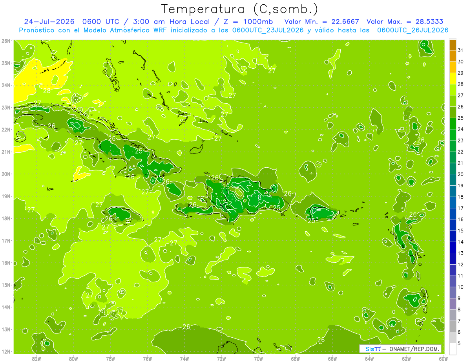The width and height of the screenshot is (471, 364).
Task: Click the '28' contour label on the map
Action: (47, 91)
